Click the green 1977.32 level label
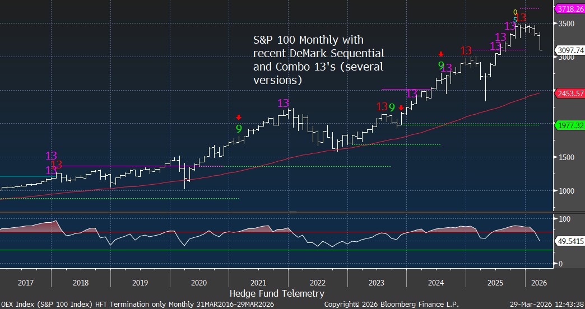 569,125
